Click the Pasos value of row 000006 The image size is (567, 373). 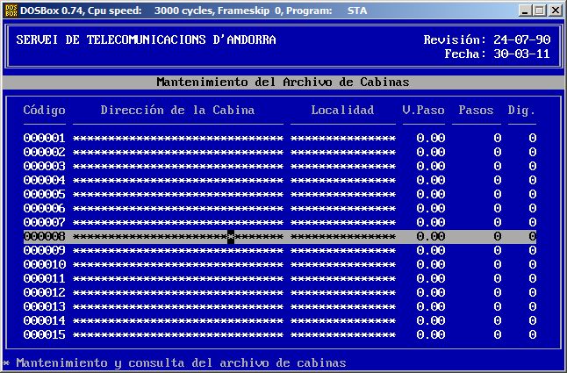pos(497,208)
